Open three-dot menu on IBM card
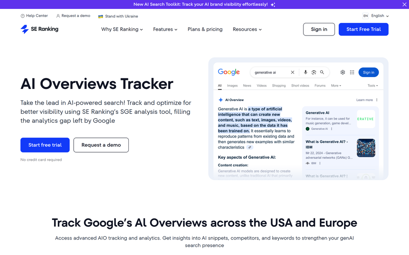The image size is (409, 255). pyautogui.click(x=320, y=164)
